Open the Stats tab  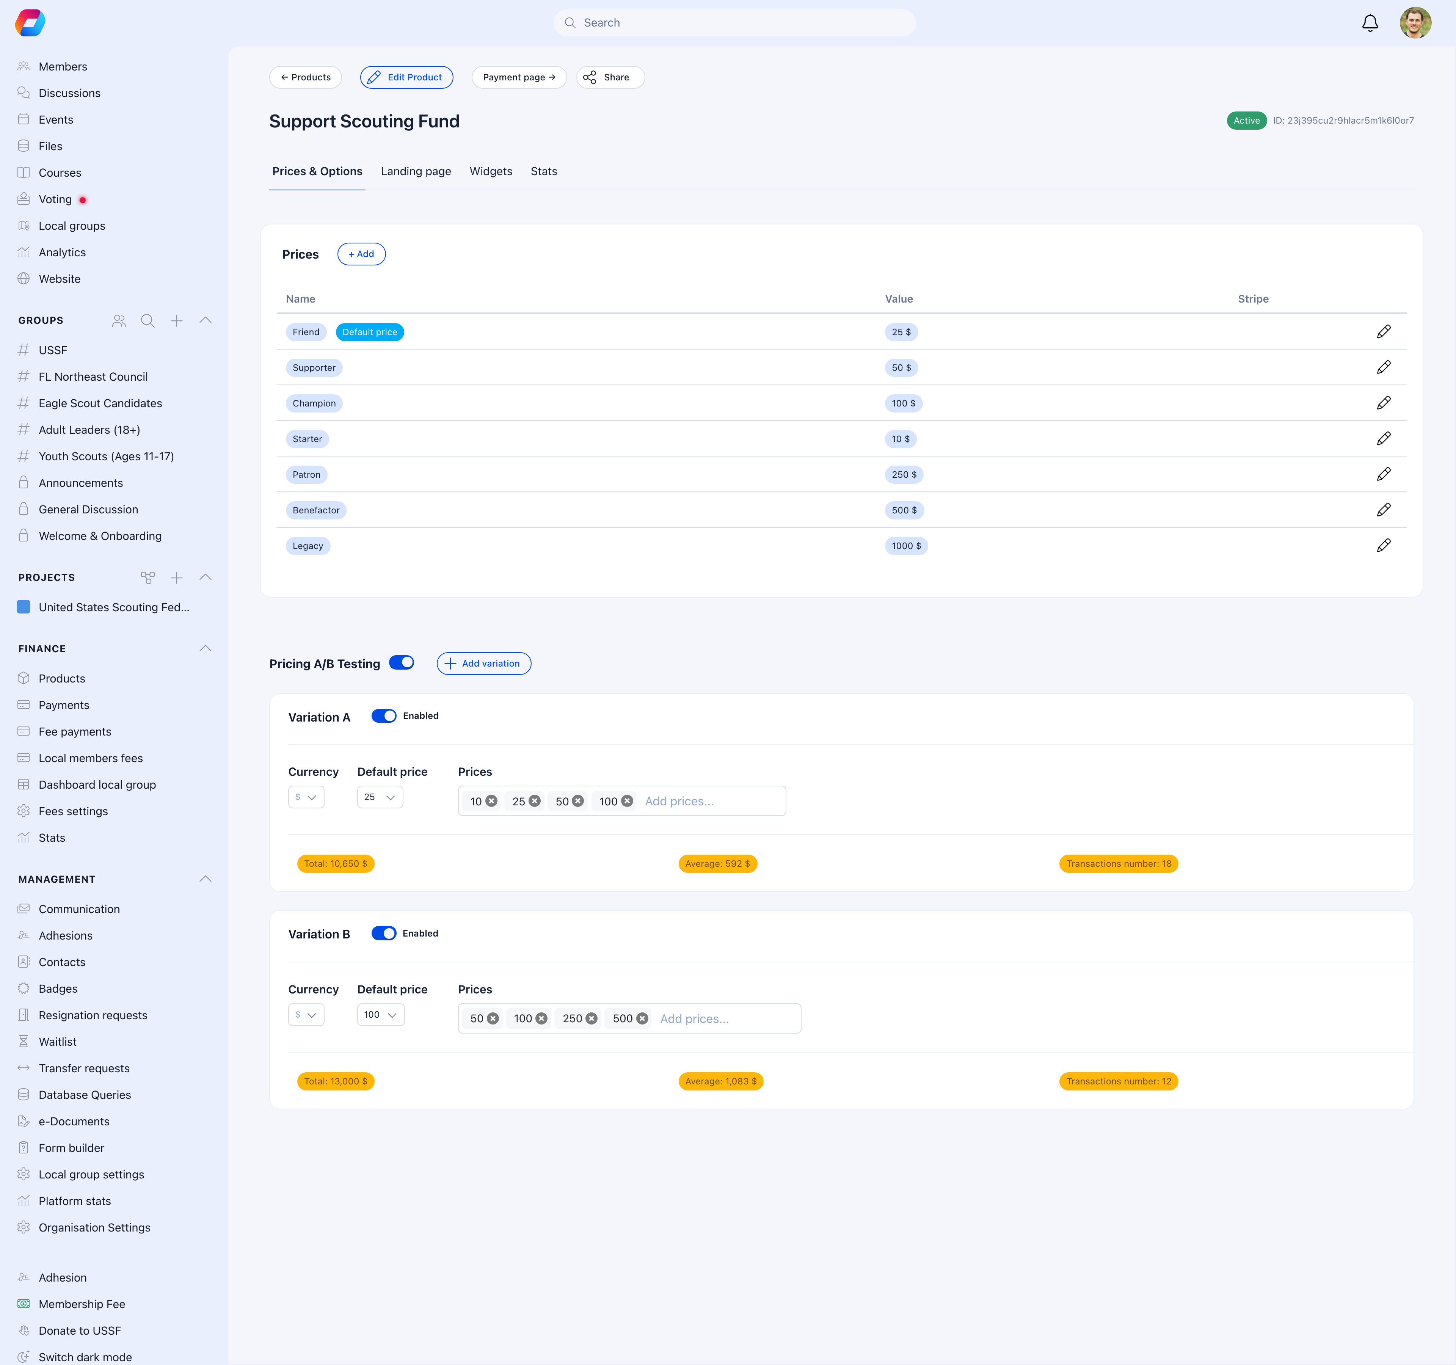point(543,171)
